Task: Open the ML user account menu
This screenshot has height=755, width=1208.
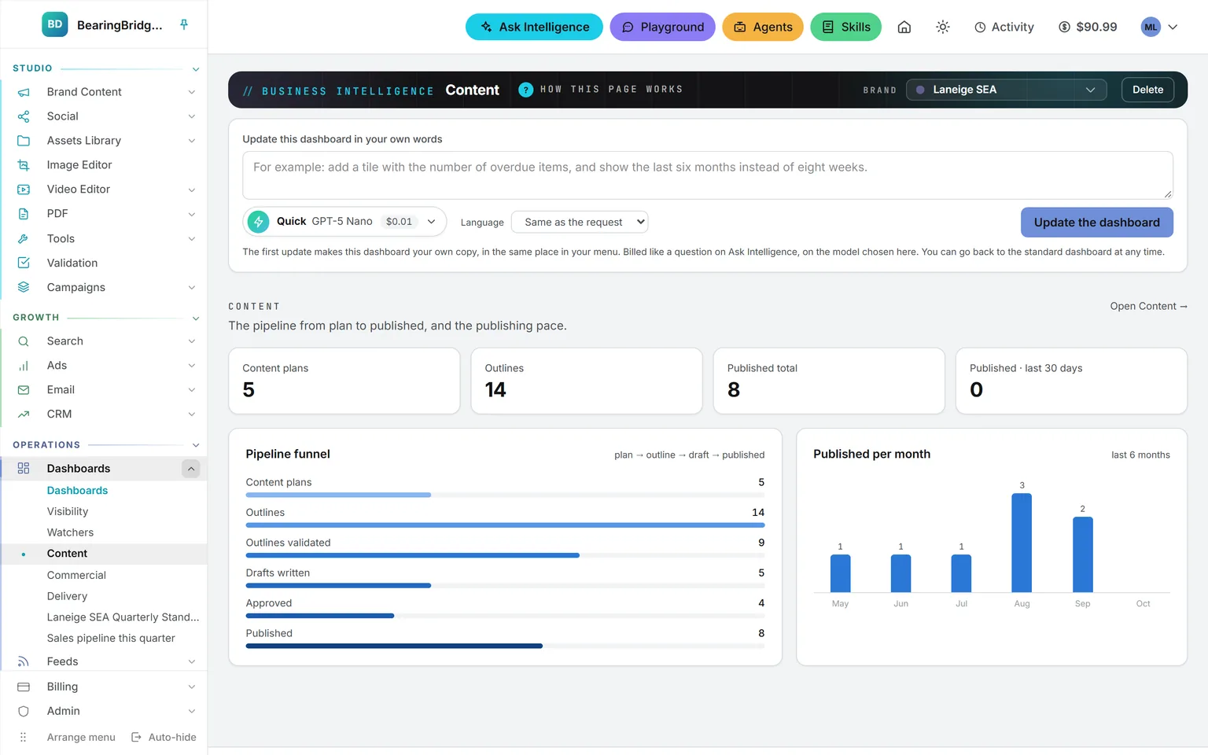Action: coord(1159,27)
